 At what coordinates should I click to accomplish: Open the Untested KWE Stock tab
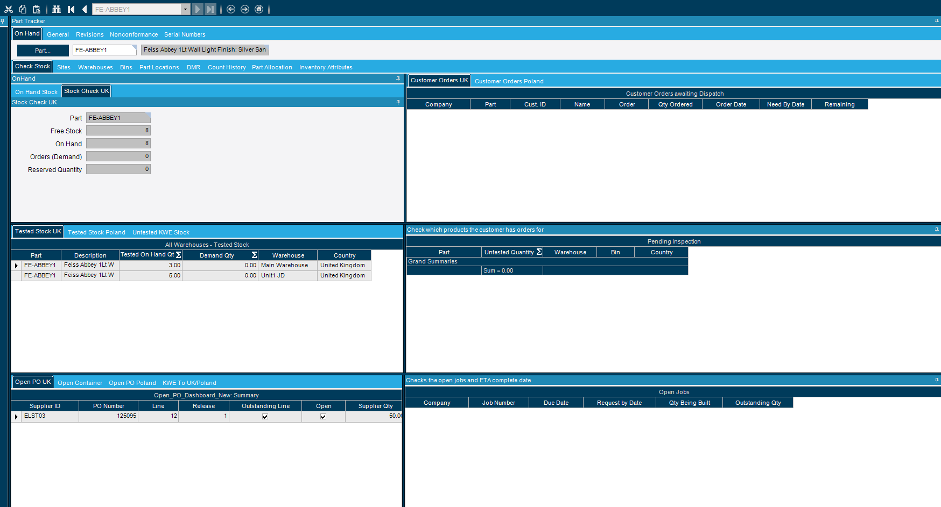161,232
